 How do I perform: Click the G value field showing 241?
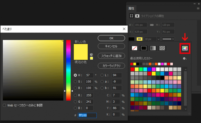point(89,102)
